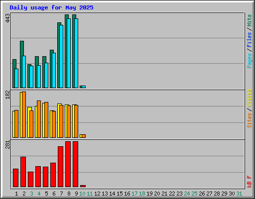Click the cyan files bar for day 8
255x199 pixels.
[69, 53]
